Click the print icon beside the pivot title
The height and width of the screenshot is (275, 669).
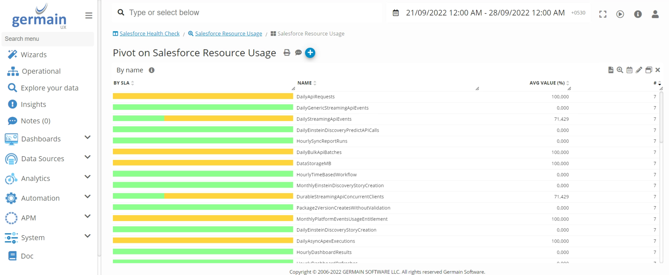(287, 53)
